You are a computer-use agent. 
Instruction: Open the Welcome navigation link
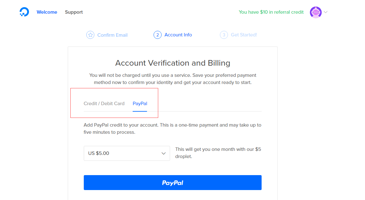pyautogui.click(x=47, y=12)
